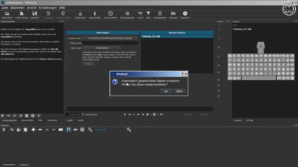Open the Einstellungen menu
Viewport: 298px width, 167px height.
click(x=47, y=8)
